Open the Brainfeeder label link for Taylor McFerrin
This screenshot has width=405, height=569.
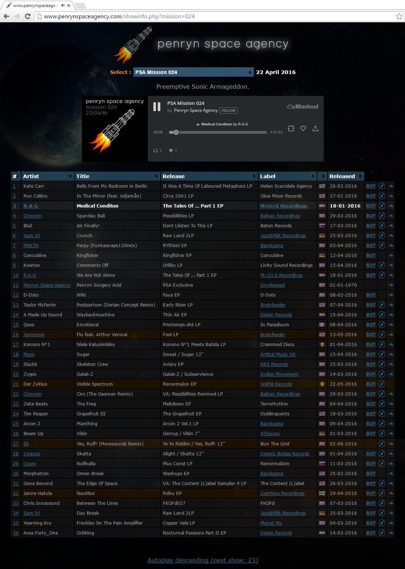(x=273, y=305)
